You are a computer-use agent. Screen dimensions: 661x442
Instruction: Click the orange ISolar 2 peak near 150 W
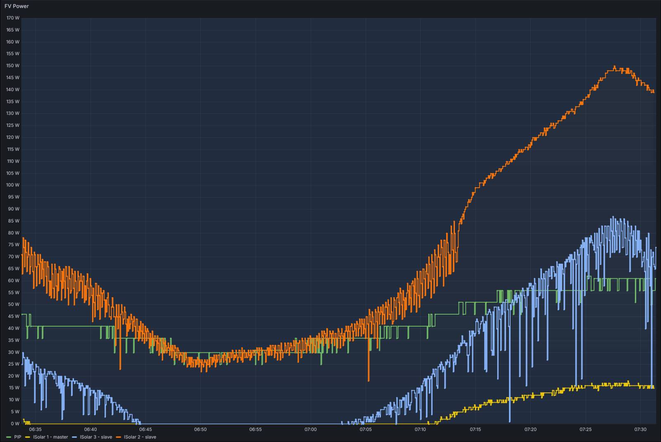[x=614, y=67]
